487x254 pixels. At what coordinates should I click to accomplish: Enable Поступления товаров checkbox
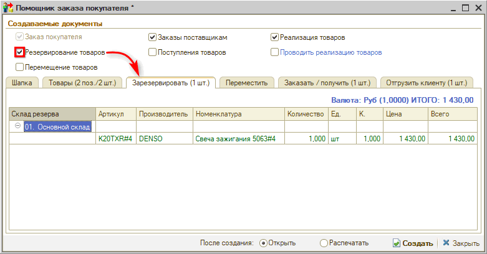[153, 53]
